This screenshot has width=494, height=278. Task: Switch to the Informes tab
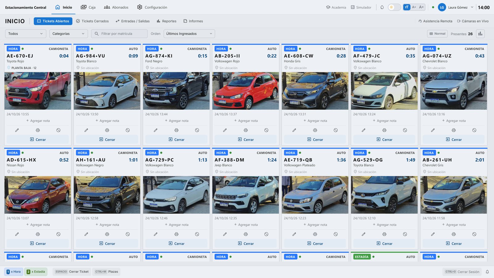(193, 21)
